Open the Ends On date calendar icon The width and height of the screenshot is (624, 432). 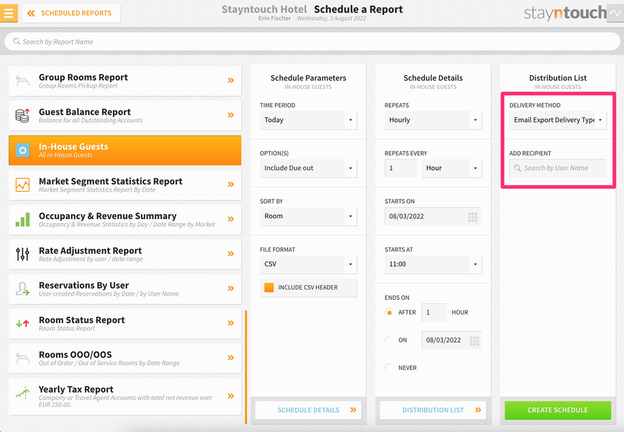[474, 340]
